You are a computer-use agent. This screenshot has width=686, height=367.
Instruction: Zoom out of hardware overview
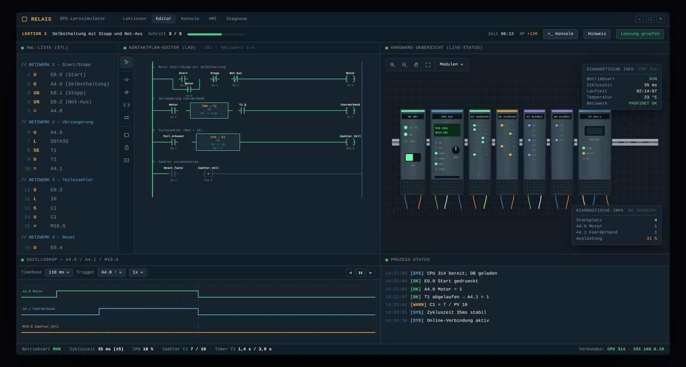click(404, 65)
